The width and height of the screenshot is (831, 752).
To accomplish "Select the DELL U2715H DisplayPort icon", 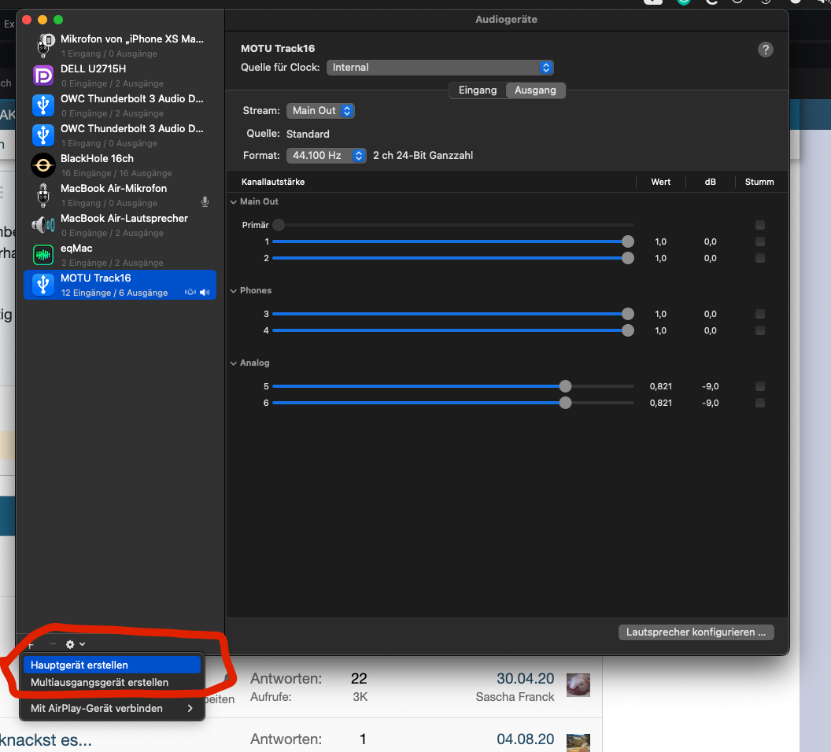I will [x=42, y=76].
